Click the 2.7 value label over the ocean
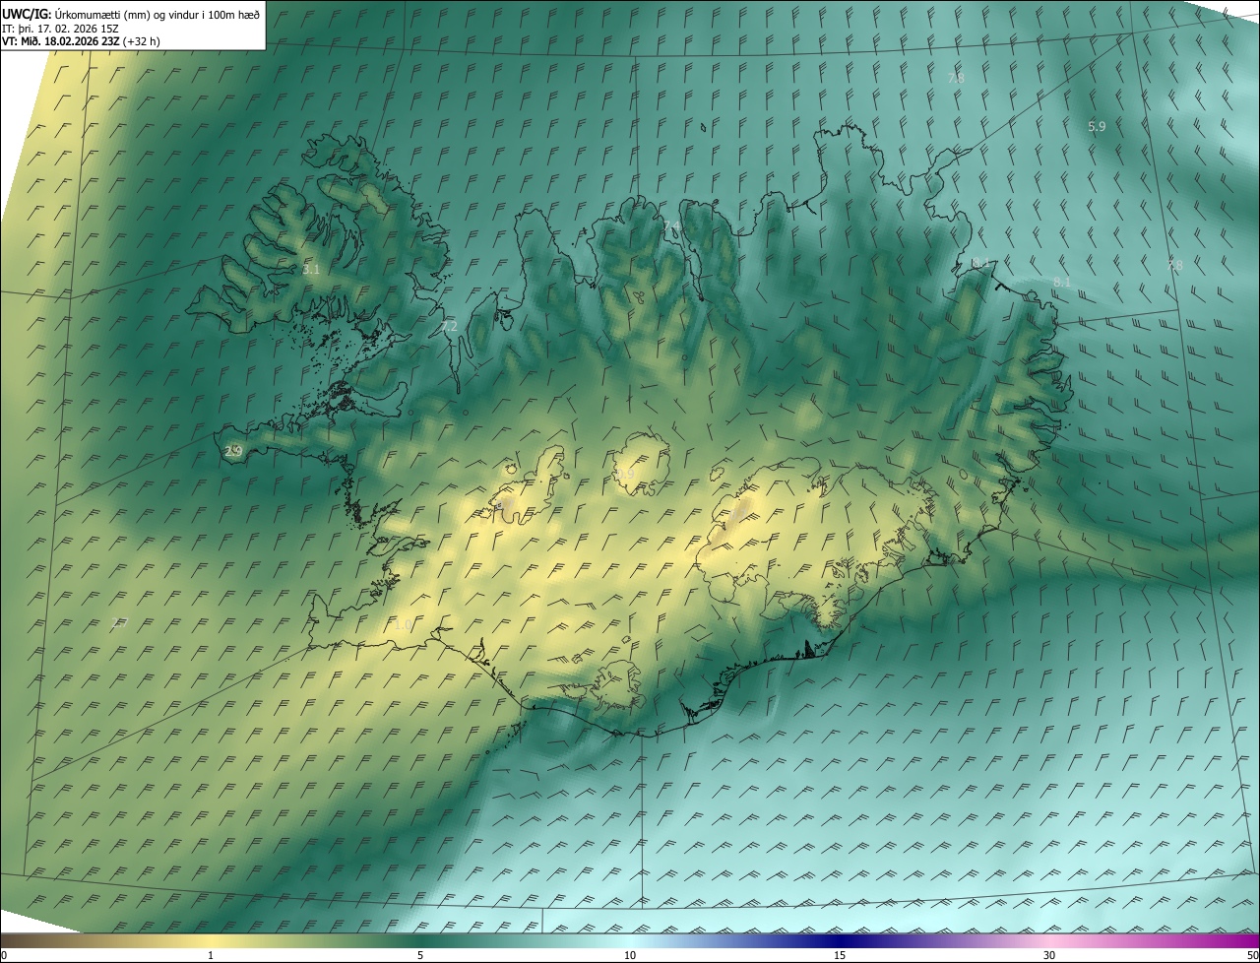 pyautogui.click(x=119, y=622)
